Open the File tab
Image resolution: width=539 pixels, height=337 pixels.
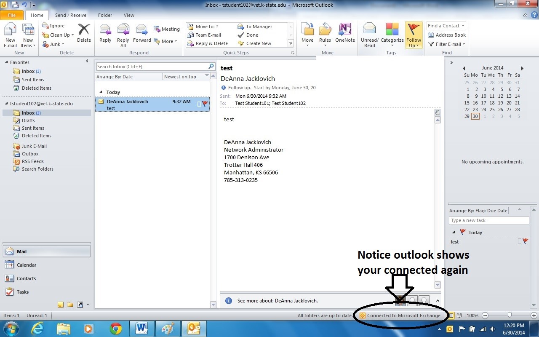point(12,15)
